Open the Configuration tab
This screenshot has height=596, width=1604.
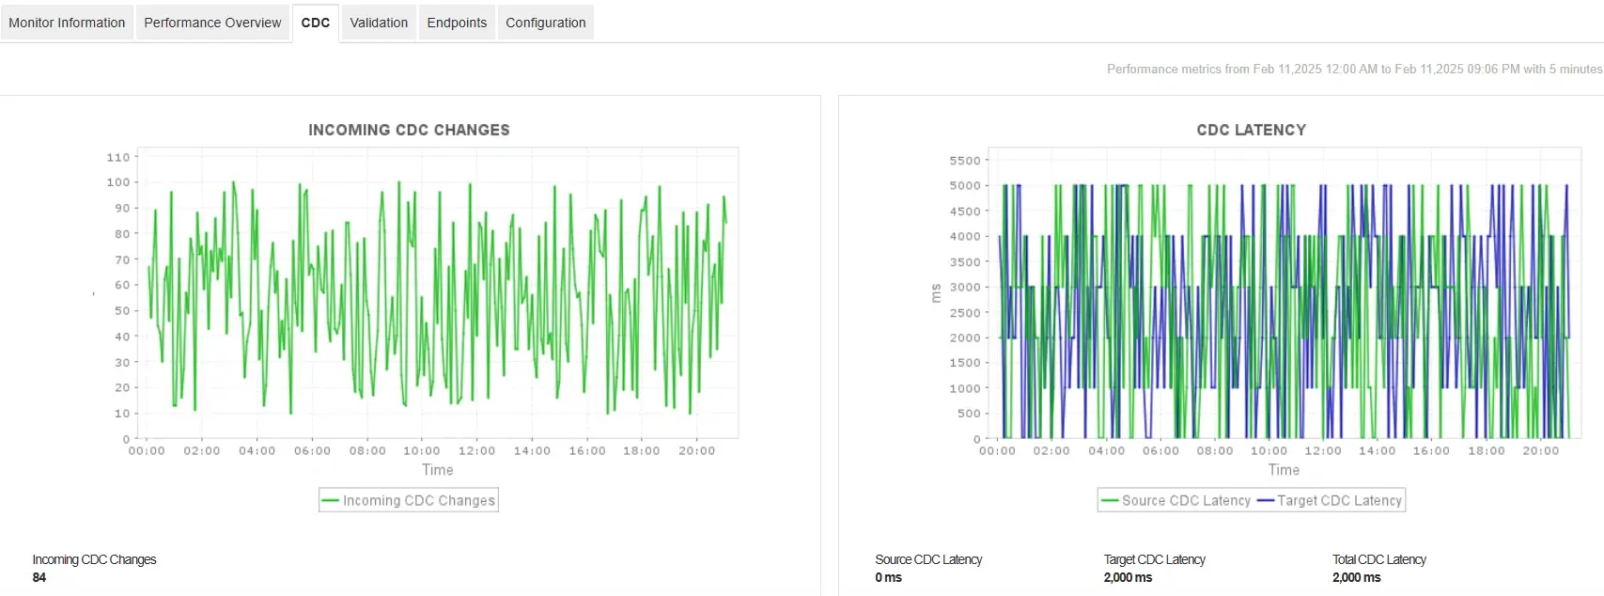pyautogui.click(x=546, y=23)
